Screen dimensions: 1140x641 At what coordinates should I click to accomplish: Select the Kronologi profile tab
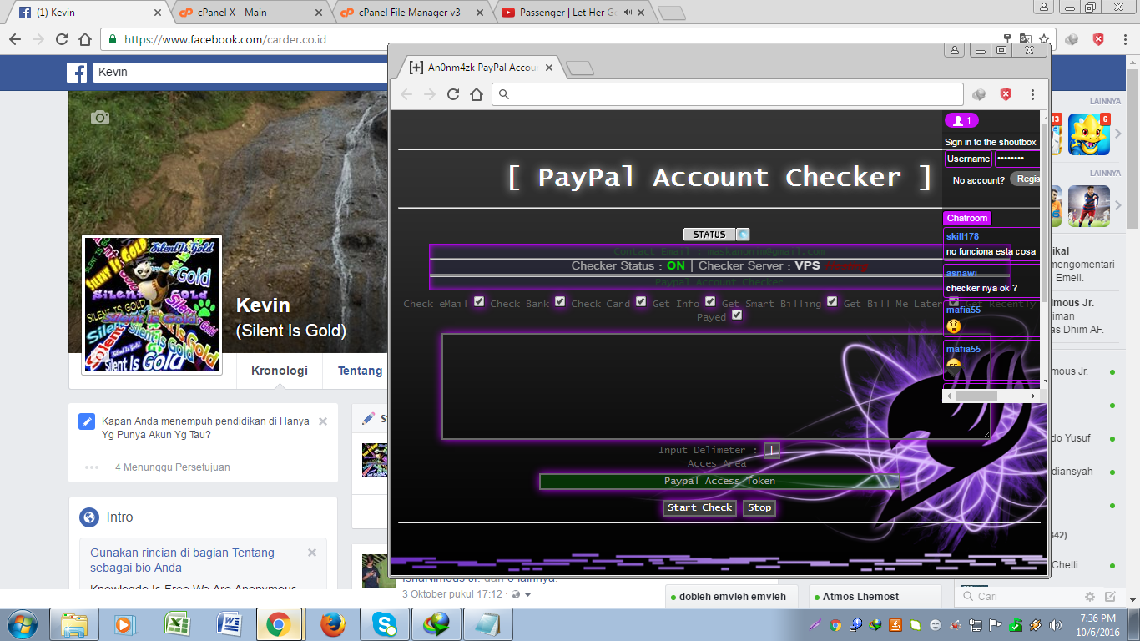tap(280, 371)
